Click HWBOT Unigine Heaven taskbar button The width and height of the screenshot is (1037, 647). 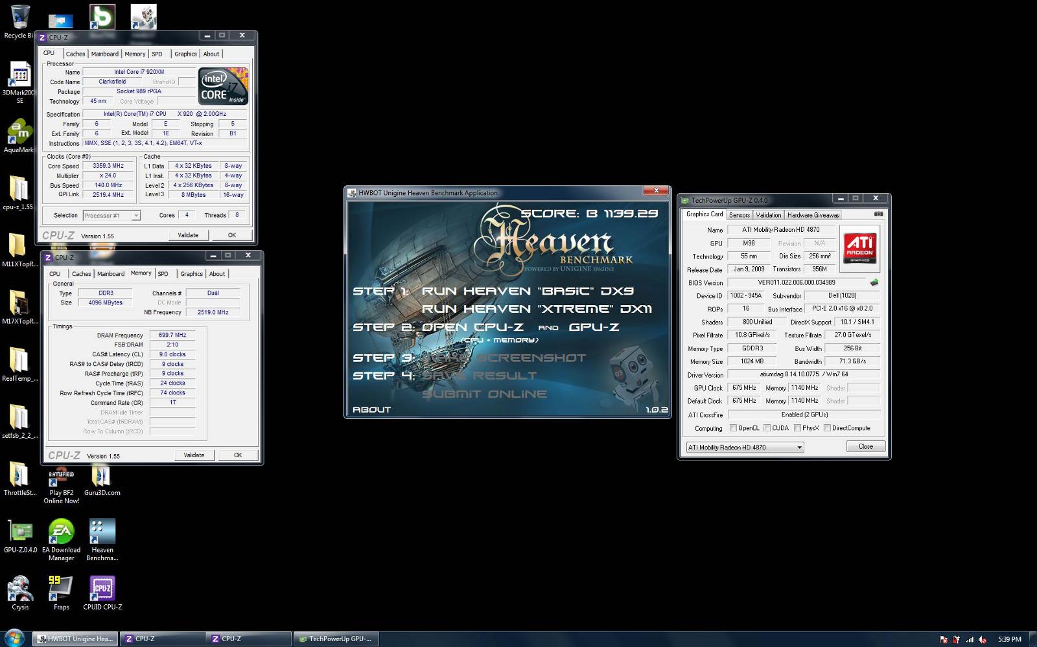point(75,639)
